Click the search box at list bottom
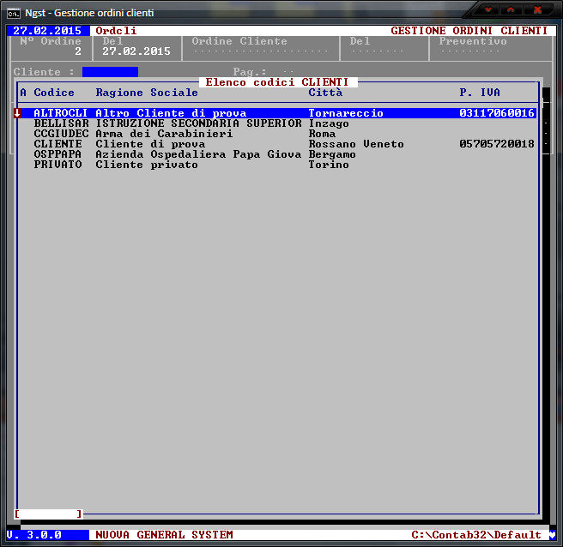This screenshot has width=563, height=547. pos(48,514)
